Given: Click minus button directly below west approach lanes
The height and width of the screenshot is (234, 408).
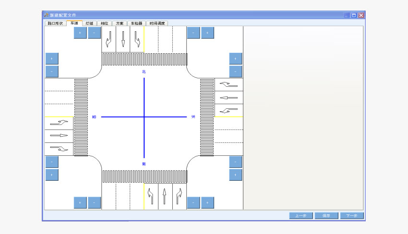Looking at the screenshot, I should [x=52, y=162].
